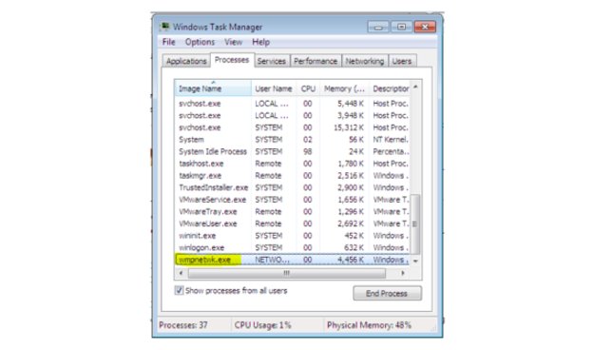Click the End Process button

(x=387, y=294)
